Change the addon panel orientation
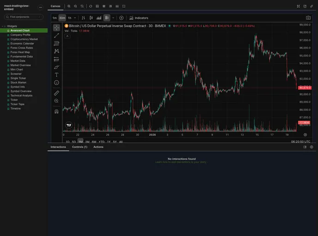This screenshot has width=318, height=236. coord(305,147)
